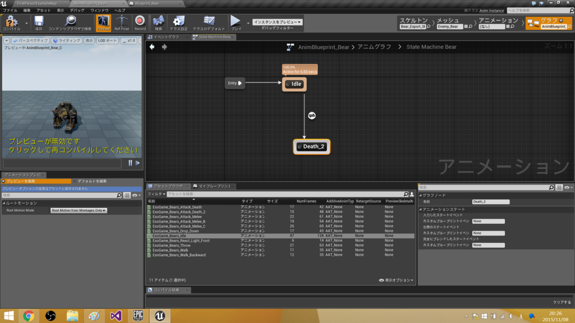The width and height of the screenshot is (575, 323).
Task: Open the Edit menu
Action: [x=27, y=11]
